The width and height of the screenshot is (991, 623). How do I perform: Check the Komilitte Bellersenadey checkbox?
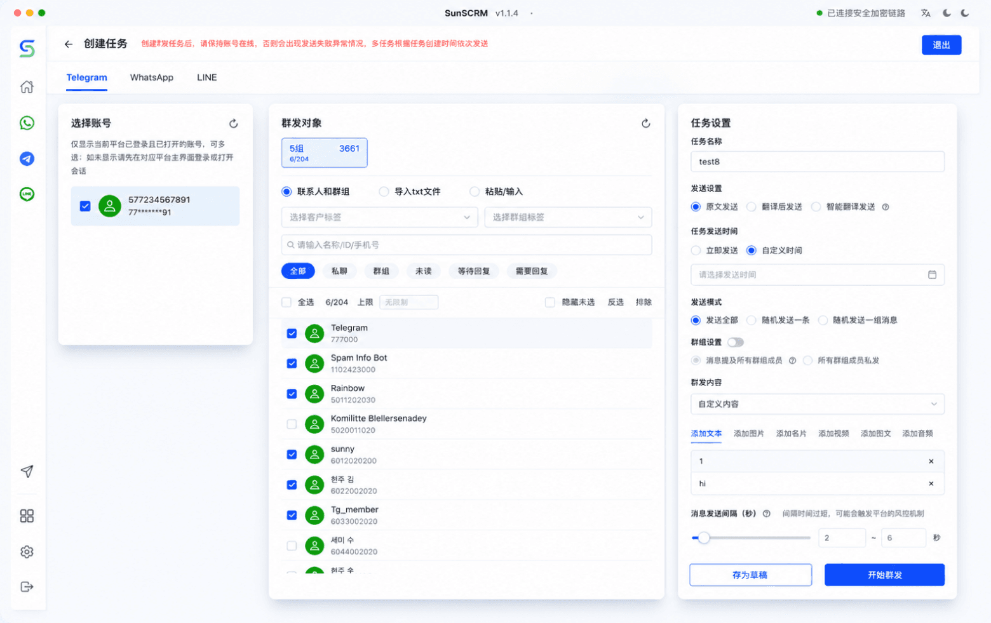[x=292, y=424]
